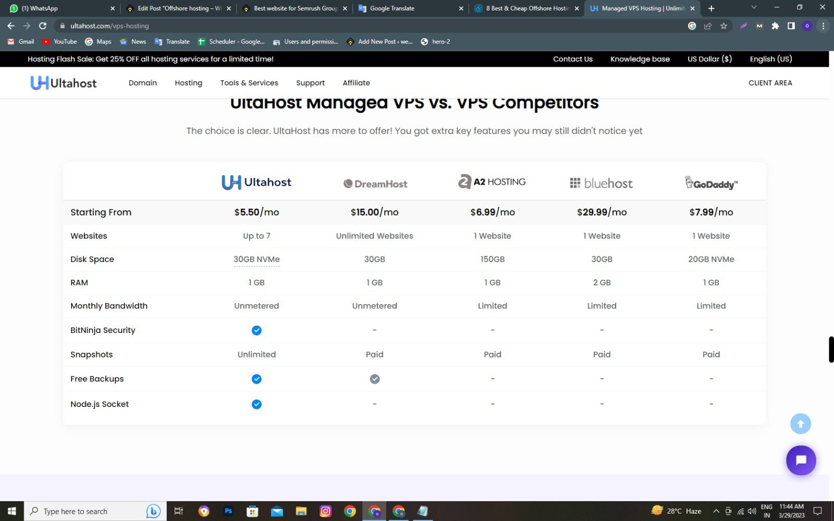Open Windows Start menu
834x521 pixels.
pos(11,511)
